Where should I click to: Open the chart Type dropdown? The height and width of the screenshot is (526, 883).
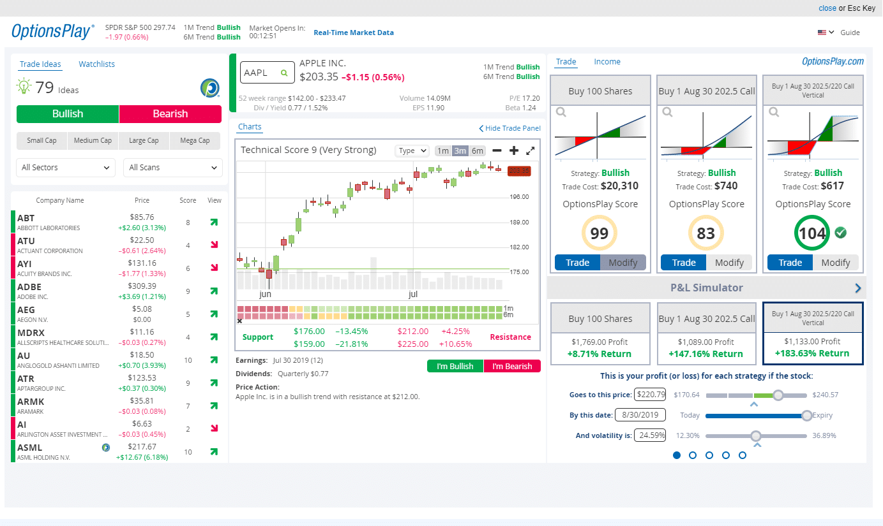tap(412, 151)
